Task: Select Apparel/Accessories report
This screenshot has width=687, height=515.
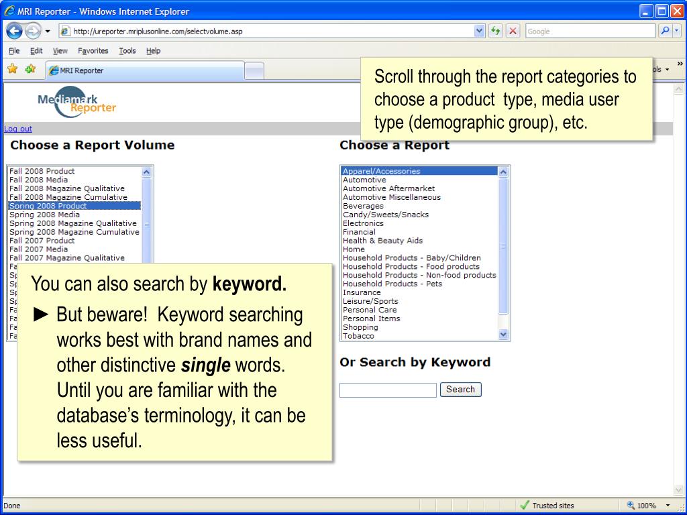Action: click(420, 171)
